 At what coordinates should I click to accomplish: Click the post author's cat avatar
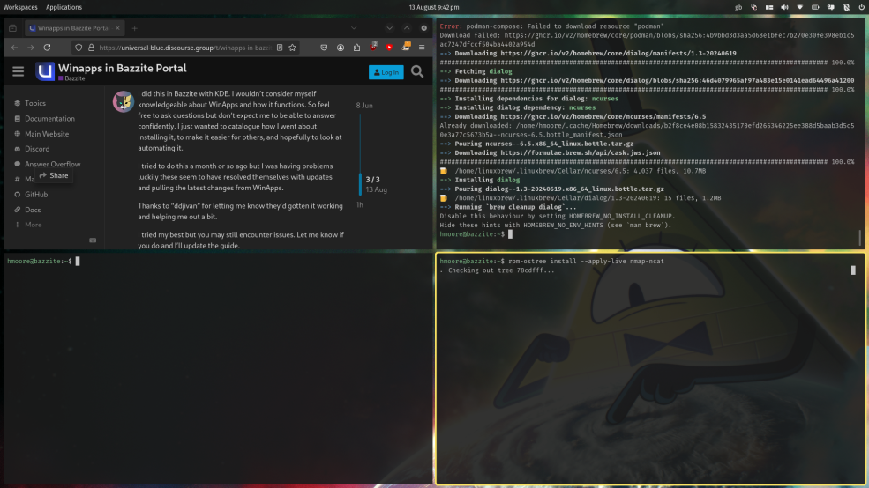[x=124, y=101]
